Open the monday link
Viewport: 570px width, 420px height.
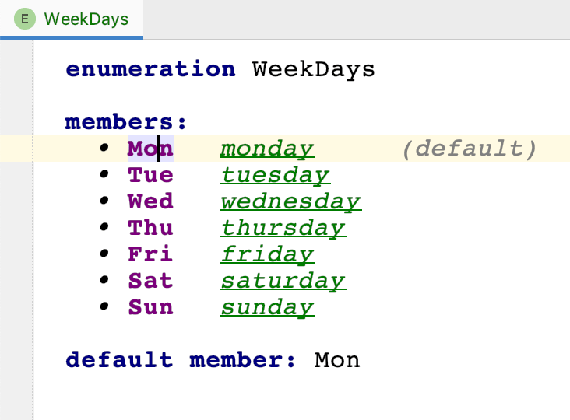coord(267,149)
